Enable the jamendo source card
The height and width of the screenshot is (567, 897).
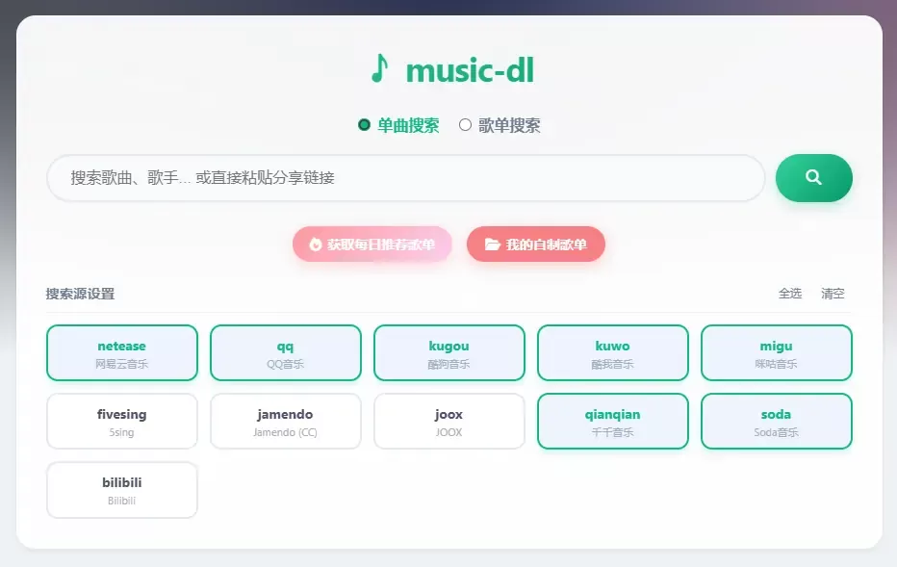(x=286, y=422)
